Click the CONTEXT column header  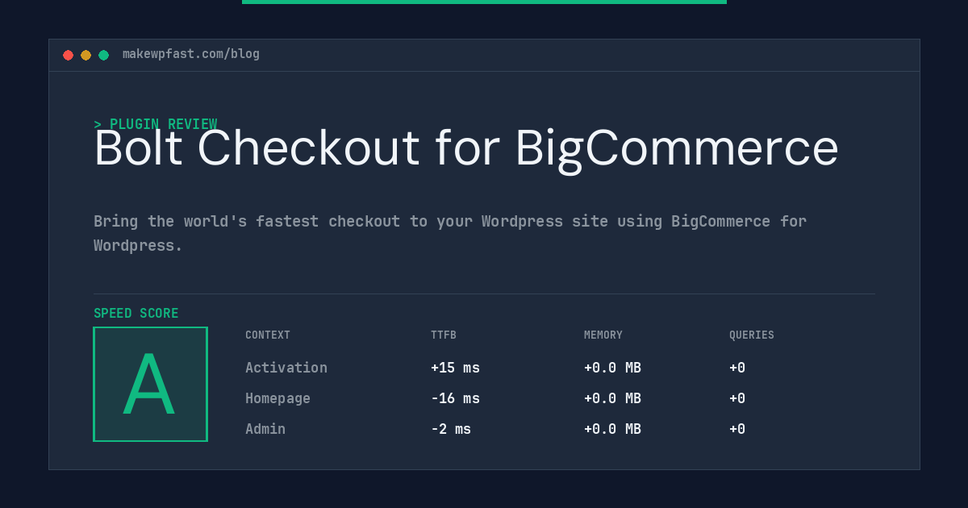268,335
